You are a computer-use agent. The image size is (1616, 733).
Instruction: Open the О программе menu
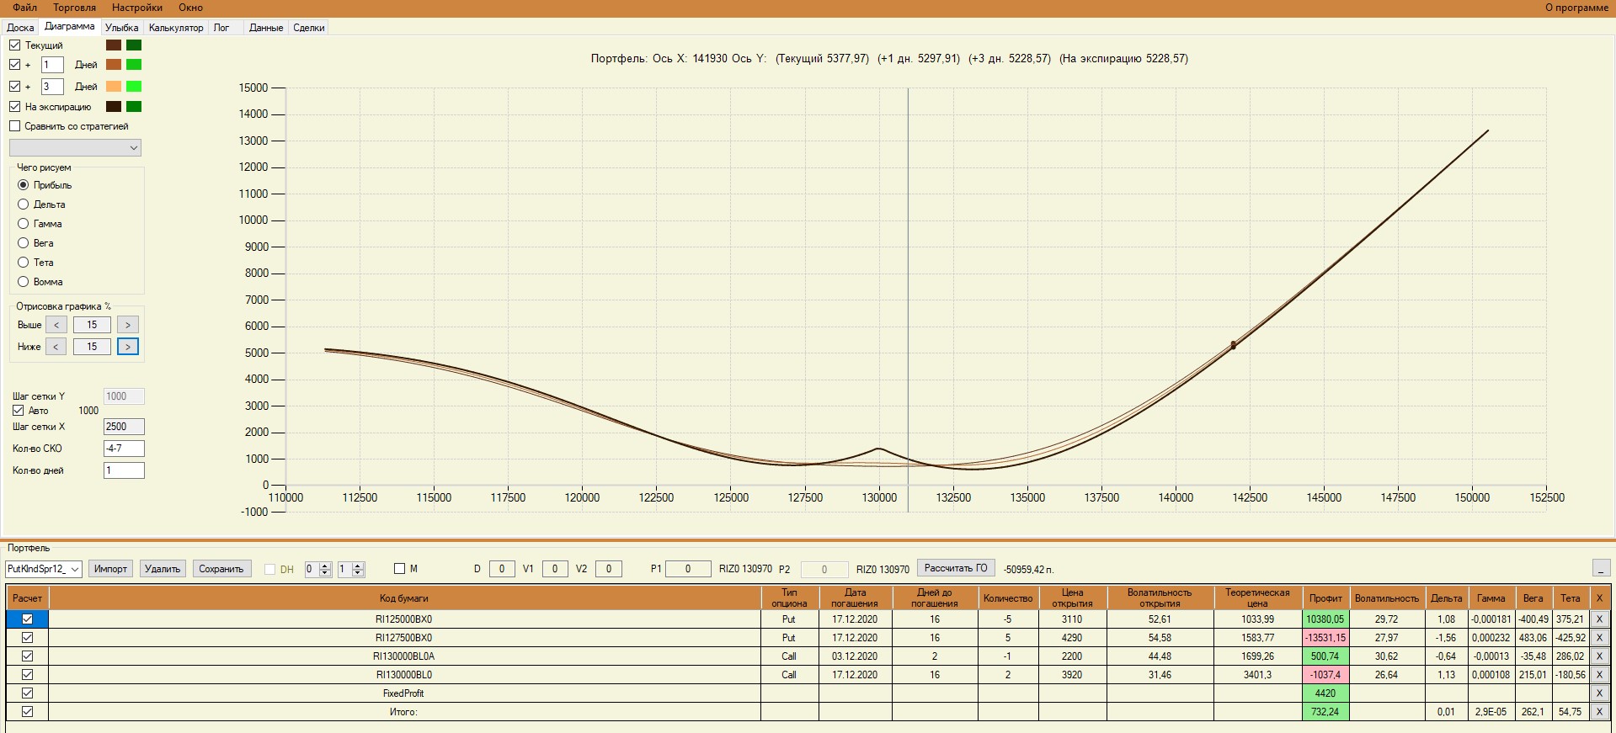coord(1576,8)
